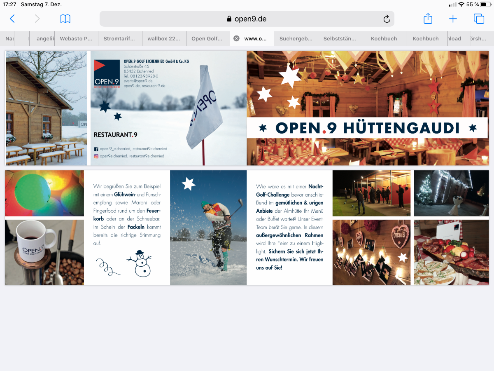Open the Selbststän... tab
The height and width of the screenshot is (371, 494).
[x=340, y=38]
